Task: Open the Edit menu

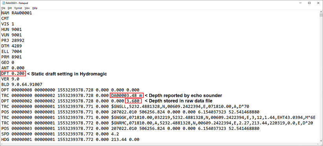Action: pos(10,8)
